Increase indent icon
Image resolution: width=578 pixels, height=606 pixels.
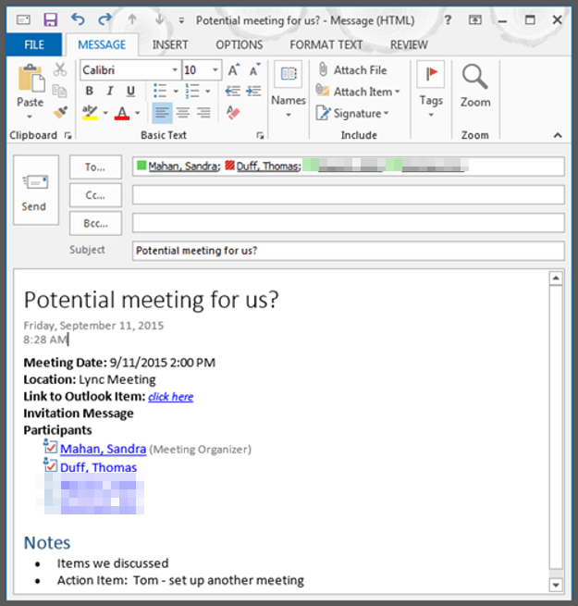pyautogui.click(x=253, y=92)
